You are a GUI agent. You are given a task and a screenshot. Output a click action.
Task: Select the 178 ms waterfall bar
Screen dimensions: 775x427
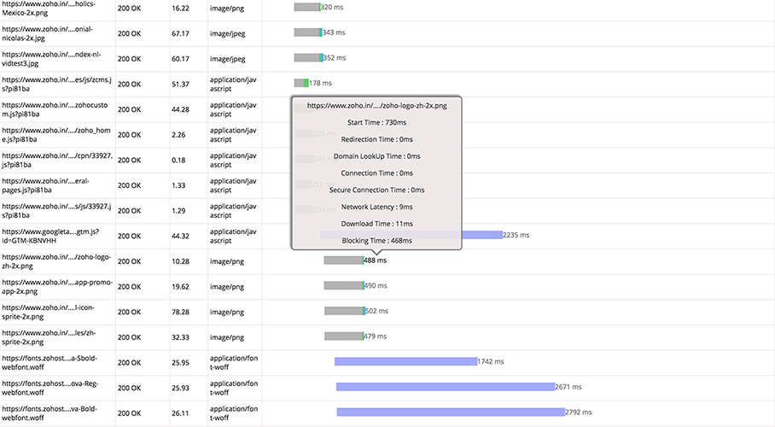[x=300, y=83]
